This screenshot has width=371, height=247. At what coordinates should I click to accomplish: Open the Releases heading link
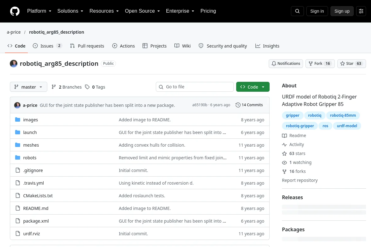coord(292,197)
